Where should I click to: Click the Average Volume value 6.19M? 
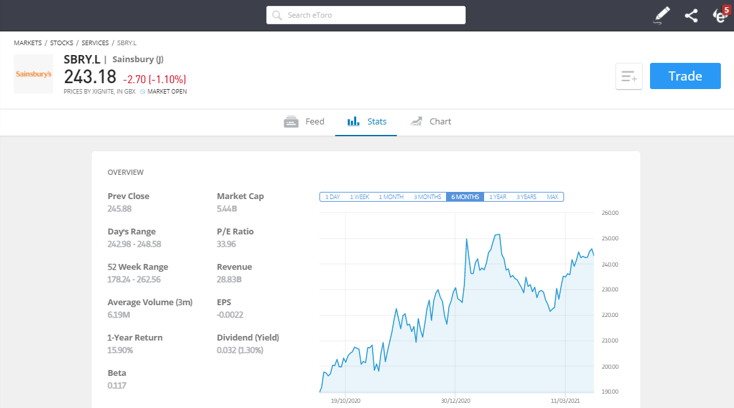(119, 315)
